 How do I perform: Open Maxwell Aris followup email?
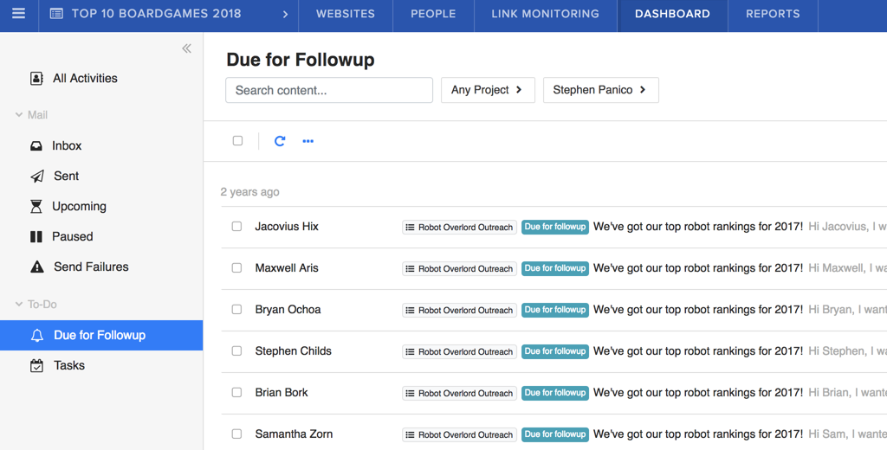click(697, 268)
